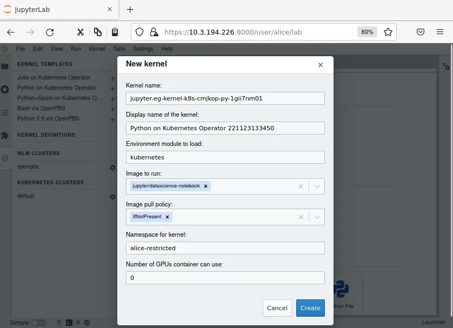The width and height of the screenshot is (453, 328).
Task: Open the File menu
Action: click(21, 49)
